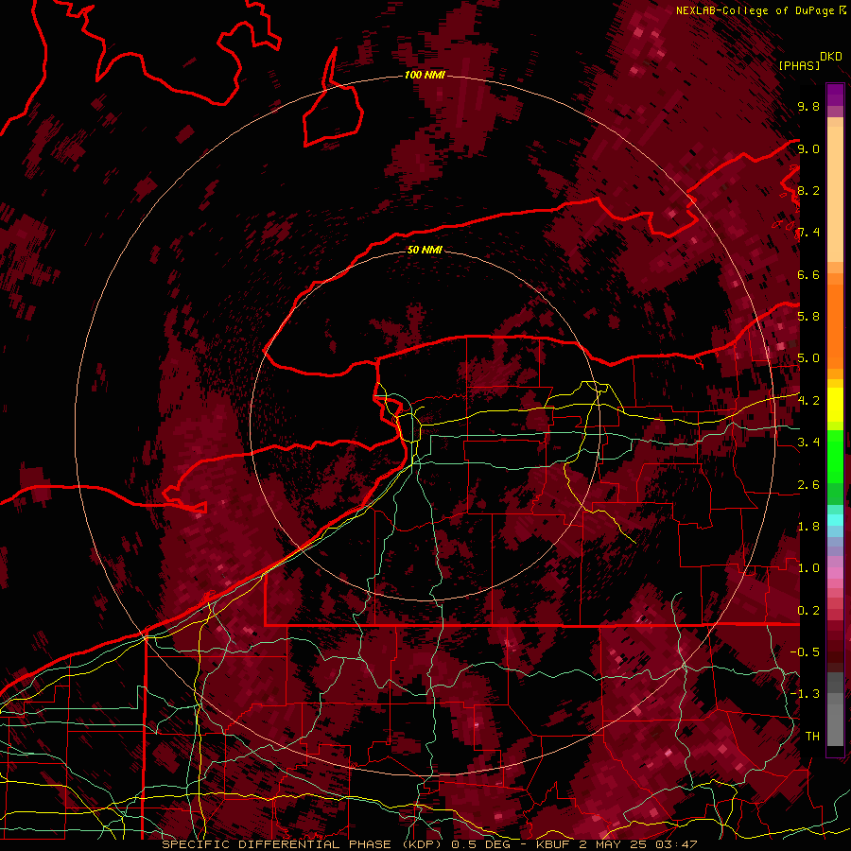
Task: Select the 7.4 value on color scale
Action: [x=808, y=233]
